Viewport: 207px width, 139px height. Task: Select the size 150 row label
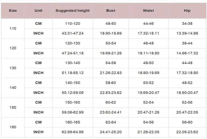[13, 107]
